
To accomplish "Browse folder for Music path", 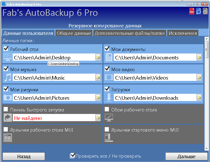I will tap(98, 78).
